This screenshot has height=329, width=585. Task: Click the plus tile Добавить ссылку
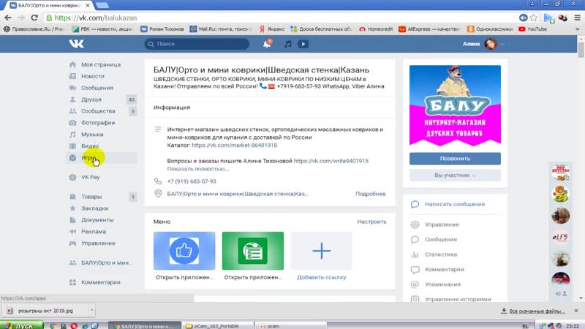(x=321, y=251)
